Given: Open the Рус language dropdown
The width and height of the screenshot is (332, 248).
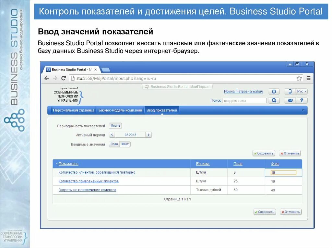Looking at the screenshot, I should click(x=302, y=92).
